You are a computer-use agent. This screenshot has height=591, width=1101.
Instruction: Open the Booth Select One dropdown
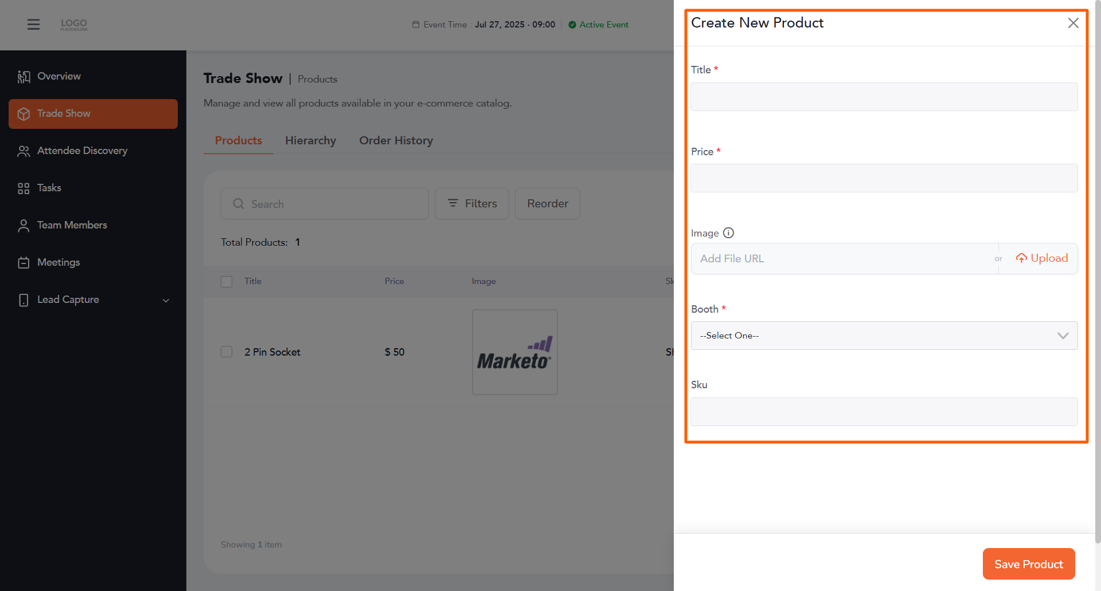tap(884, 336)
